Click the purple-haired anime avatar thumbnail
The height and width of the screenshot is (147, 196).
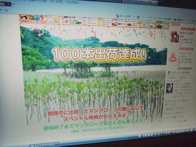tap(170, 88)
